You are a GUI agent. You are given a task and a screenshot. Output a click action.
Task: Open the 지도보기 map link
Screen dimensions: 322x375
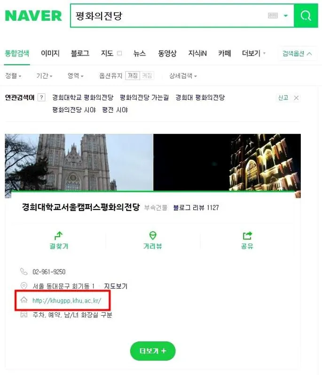coord(116,286)
